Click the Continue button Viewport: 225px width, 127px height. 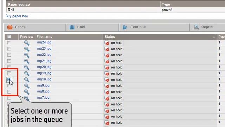click(x=154, y=27)
